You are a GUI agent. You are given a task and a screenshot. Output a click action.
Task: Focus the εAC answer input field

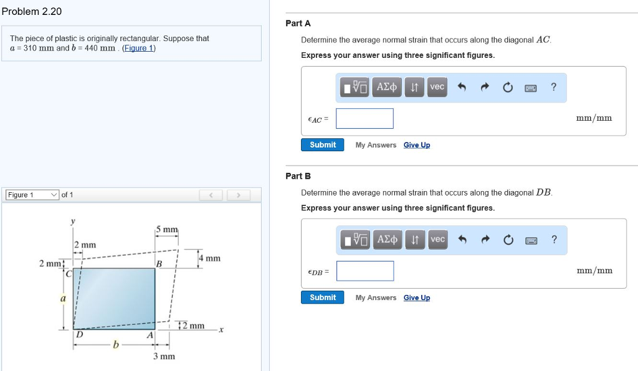tap(364, 118)
